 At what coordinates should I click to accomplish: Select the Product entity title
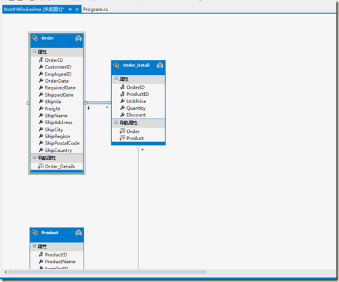pos(50,233)
